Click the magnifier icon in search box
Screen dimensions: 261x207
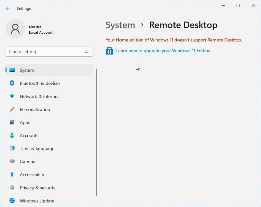pos(87,52)
